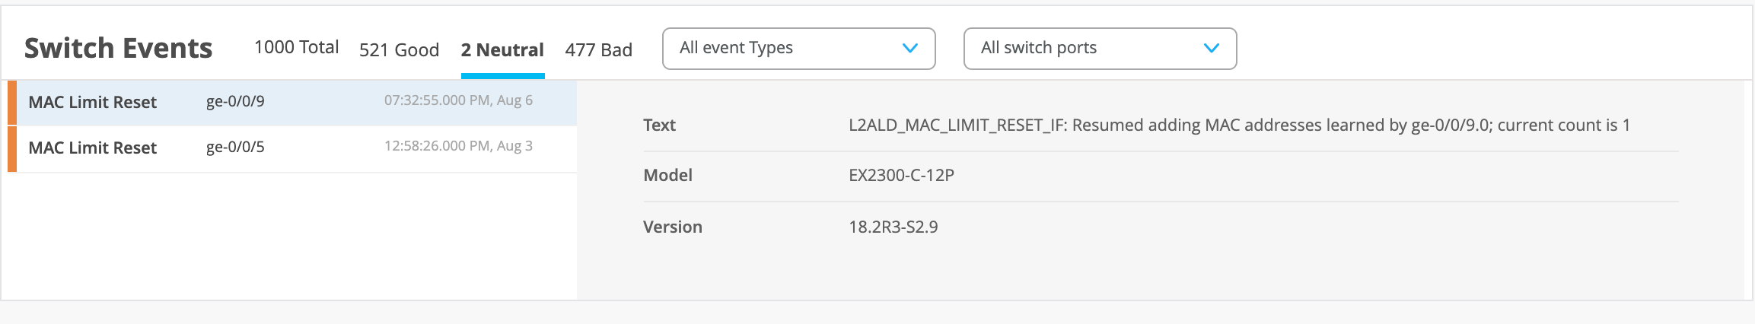Click the ge-0/0/9 port label
This screenshot has height=324, width=1755.
(235, 102)
